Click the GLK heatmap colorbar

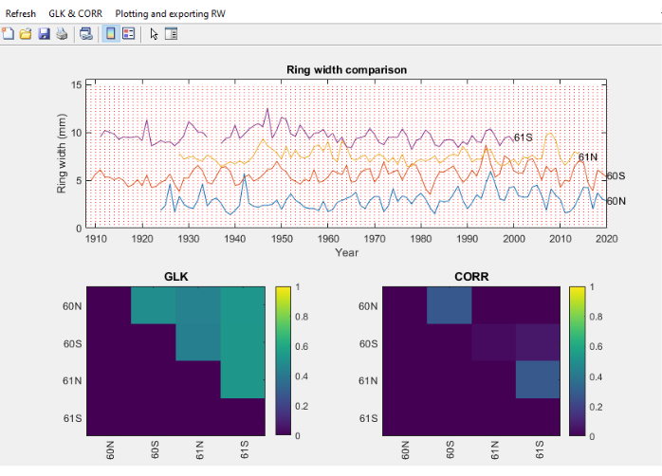coord(283,361)
